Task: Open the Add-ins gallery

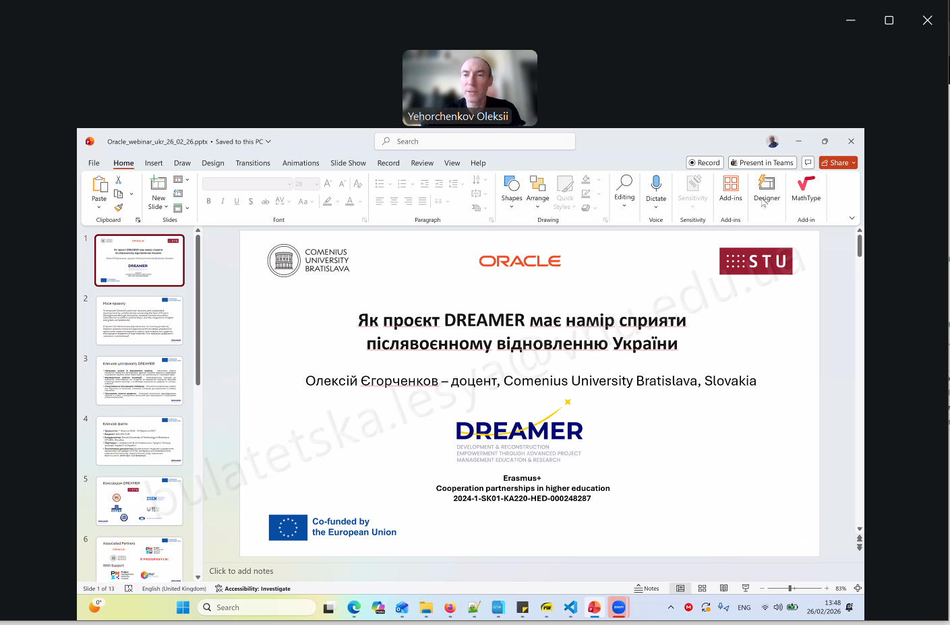Action: [x=730, y=189]
